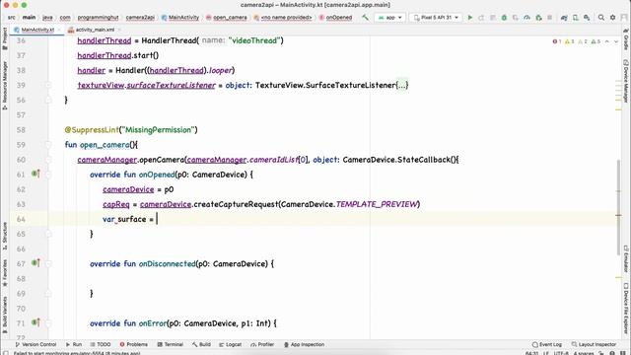This screenshot has width=631, height=355.
Task: Go to next highlighted error arrow
Action: (615, 41)
